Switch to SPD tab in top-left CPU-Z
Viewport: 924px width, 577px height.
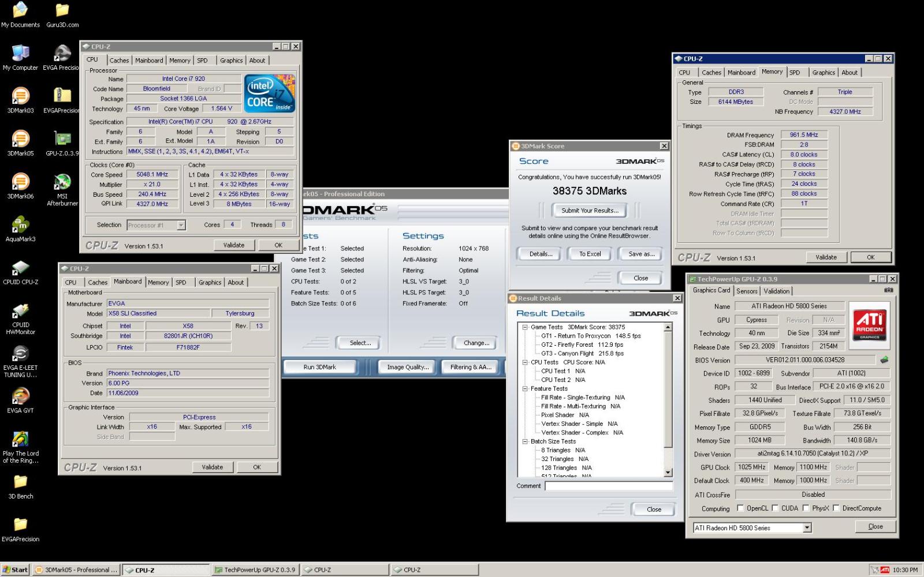[202, 61]
